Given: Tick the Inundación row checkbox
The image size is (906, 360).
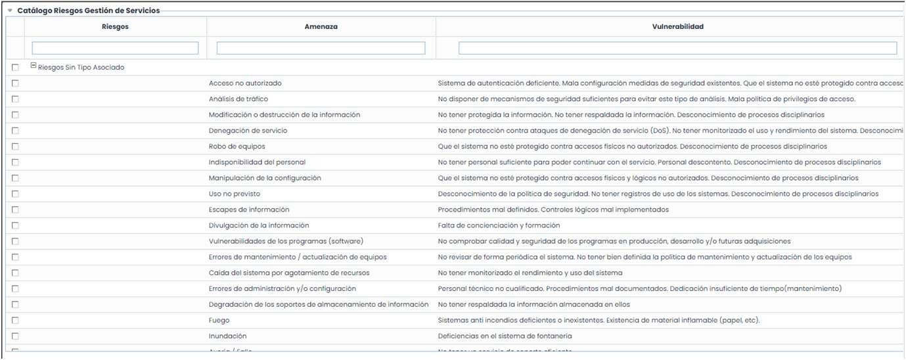Looking at the screenshot, I should click(x=15, y=336).
